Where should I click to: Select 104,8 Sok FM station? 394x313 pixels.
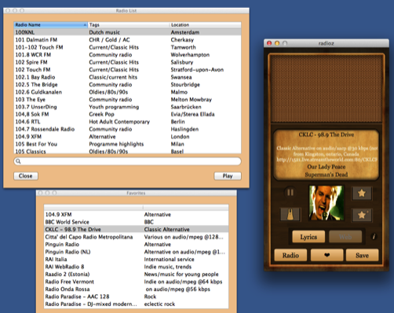pos(127,114)
